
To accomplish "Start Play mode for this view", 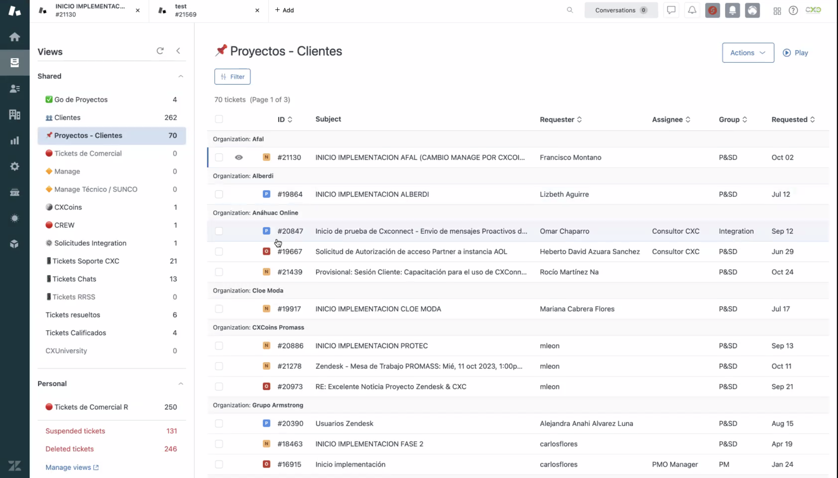I will click(795, 53).
